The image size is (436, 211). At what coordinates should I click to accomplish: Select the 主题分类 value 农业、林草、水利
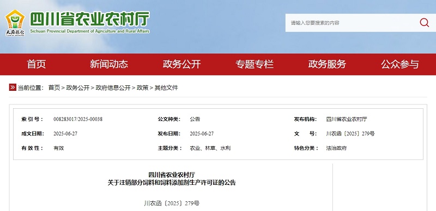click(x=210, y=148)
